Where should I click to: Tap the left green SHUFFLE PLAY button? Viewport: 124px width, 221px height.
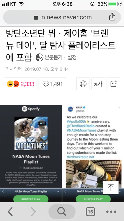click(31, 199)
